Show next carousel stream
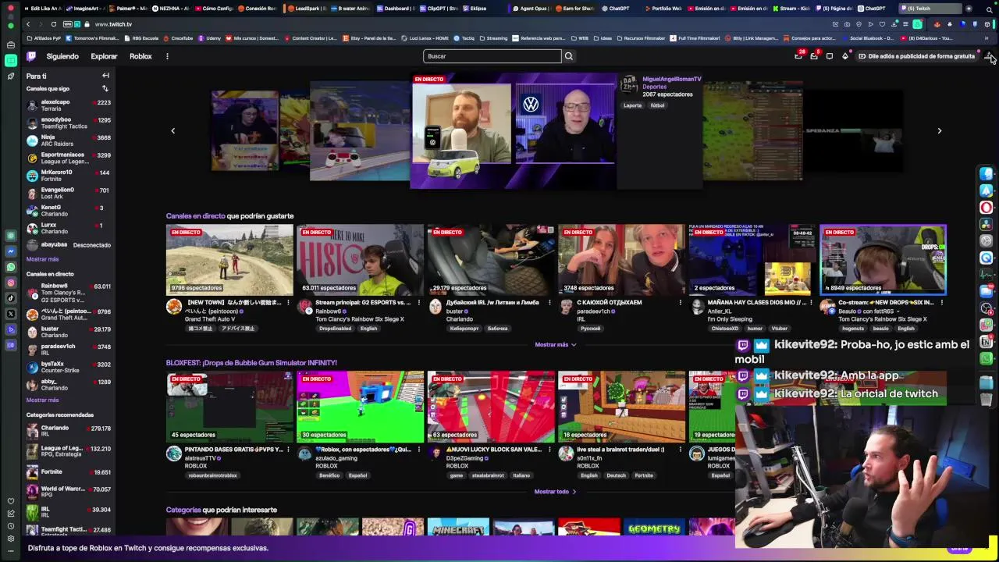 tap(940, 131)
